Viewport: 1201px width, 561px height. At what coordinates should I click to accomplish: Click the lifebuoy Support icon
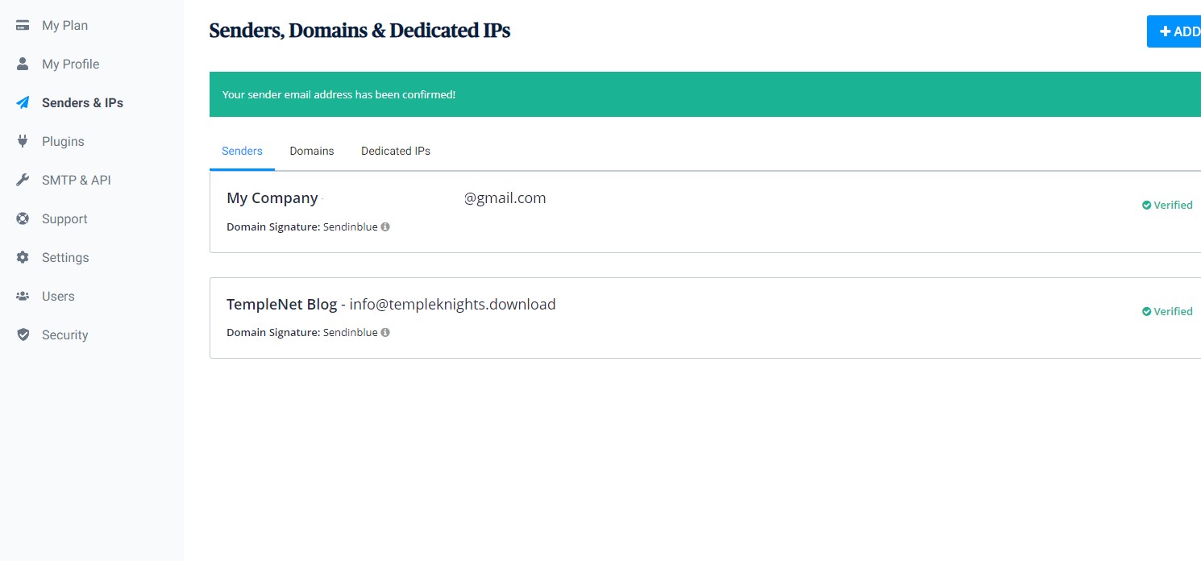(x=23, y=218)
